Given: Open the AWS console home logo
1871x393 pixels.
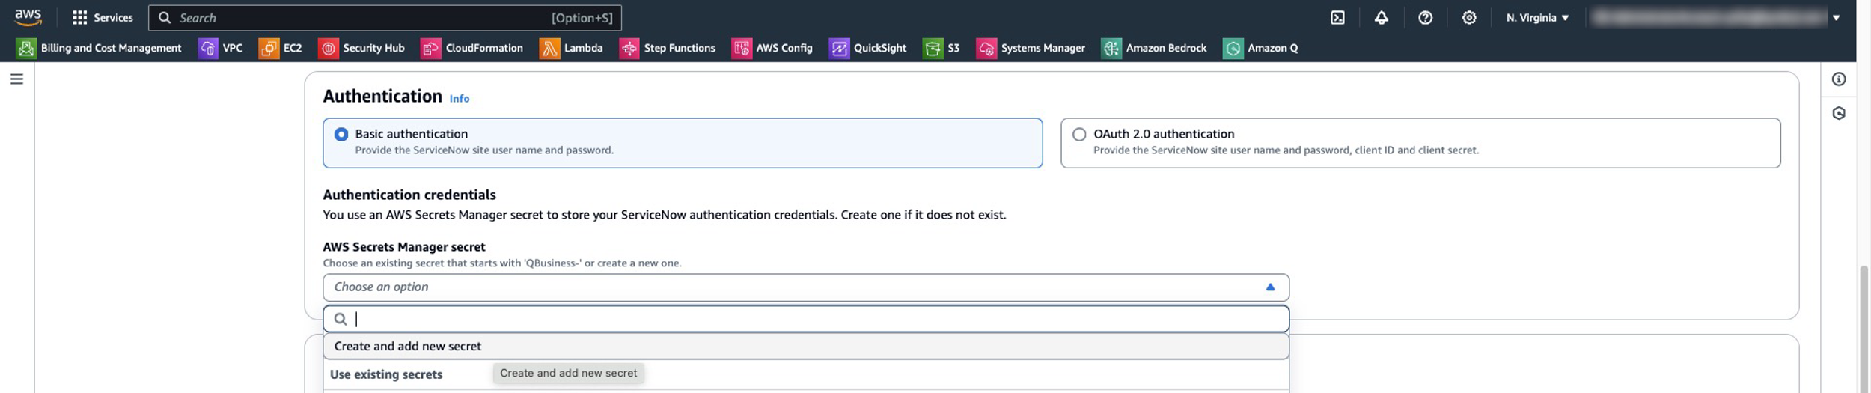Looking at the screenshot, I should (28, 16).
